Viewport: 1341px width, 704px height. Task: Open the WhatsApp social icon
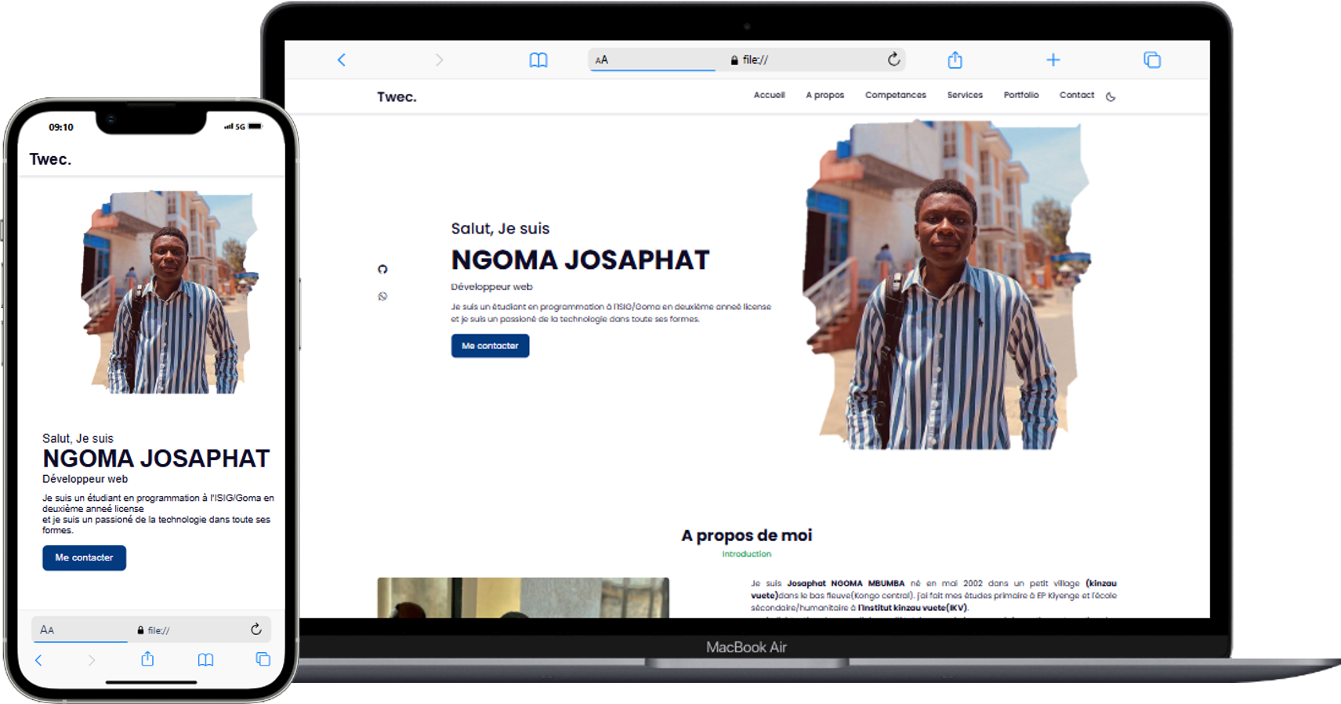tap(382, 296)
